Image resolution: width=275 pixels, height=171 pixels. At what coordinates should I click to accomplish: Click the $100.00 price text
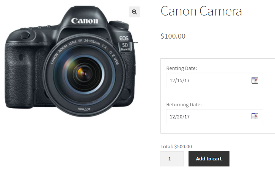(173, 36)
